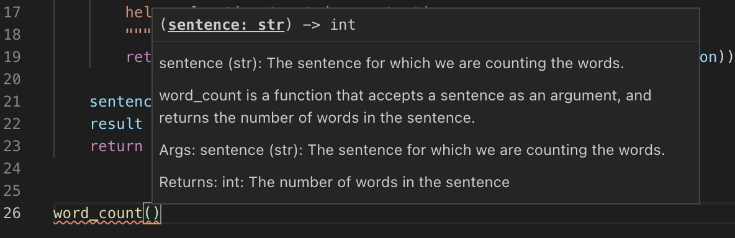This screenshot has height=238, width=735.
Task: Click the 'Args: sentence (str)' documentation line
Action: click(x=412, y=151)
